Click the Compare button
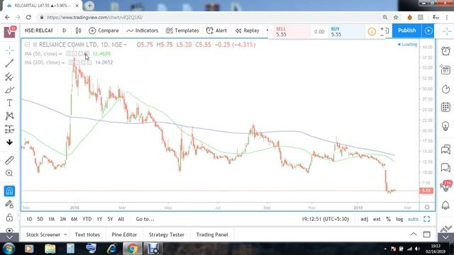454x255 pixels. (x=104, y=30)
